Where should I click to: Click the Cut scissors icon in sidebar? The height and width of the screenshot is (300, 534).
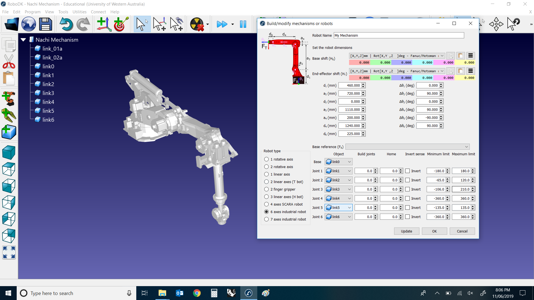pyautogui.click(x=9, y=62)
